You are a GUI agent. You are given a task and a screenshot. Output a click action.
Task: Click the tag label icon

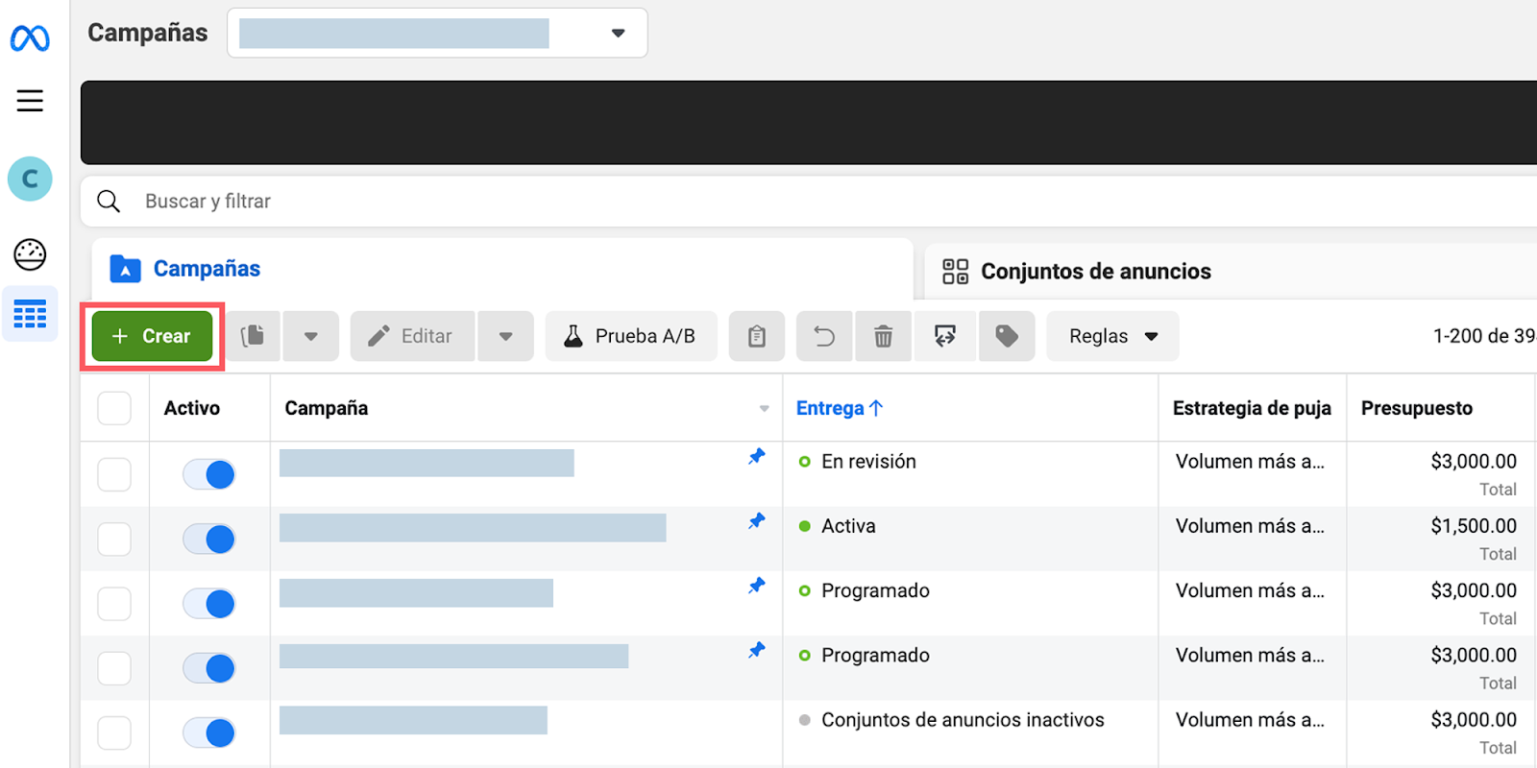(x=1007, y=336)
